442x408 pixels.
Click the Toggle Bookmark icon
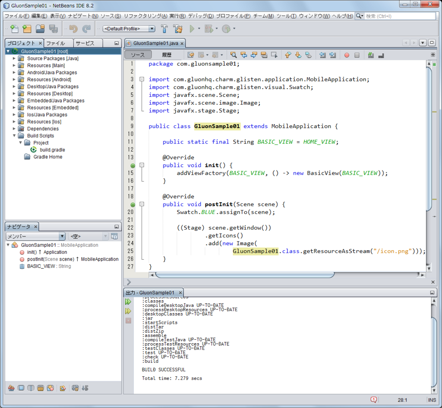point(308,55)
